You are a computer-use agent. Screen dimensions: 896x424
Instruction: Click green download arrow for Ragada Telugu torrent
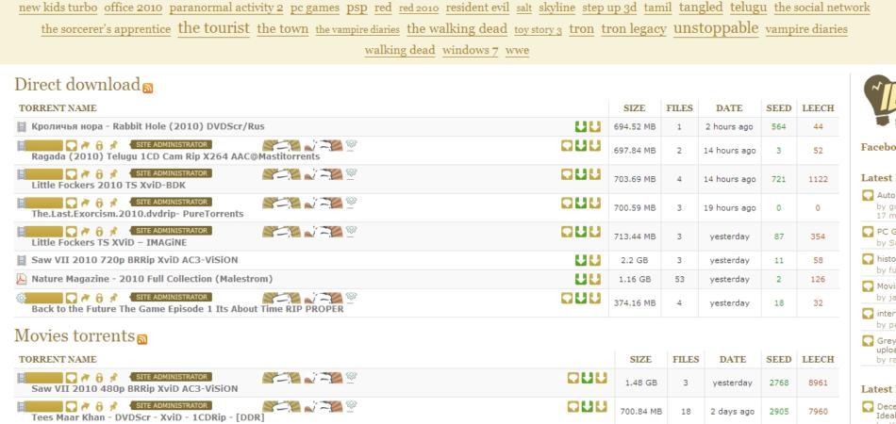[x=581, y=145]
